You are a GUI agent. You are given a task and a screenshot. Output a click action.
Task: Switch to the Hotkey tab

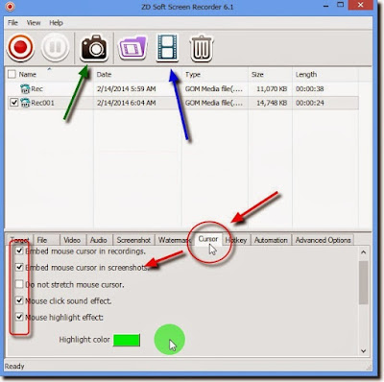236,240
